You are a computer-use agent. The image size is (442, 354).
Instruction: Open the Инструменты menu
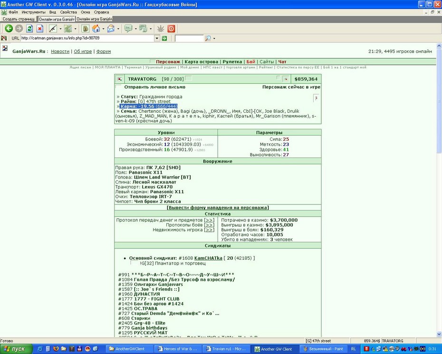pyautogui.click(x=33, y=12)
